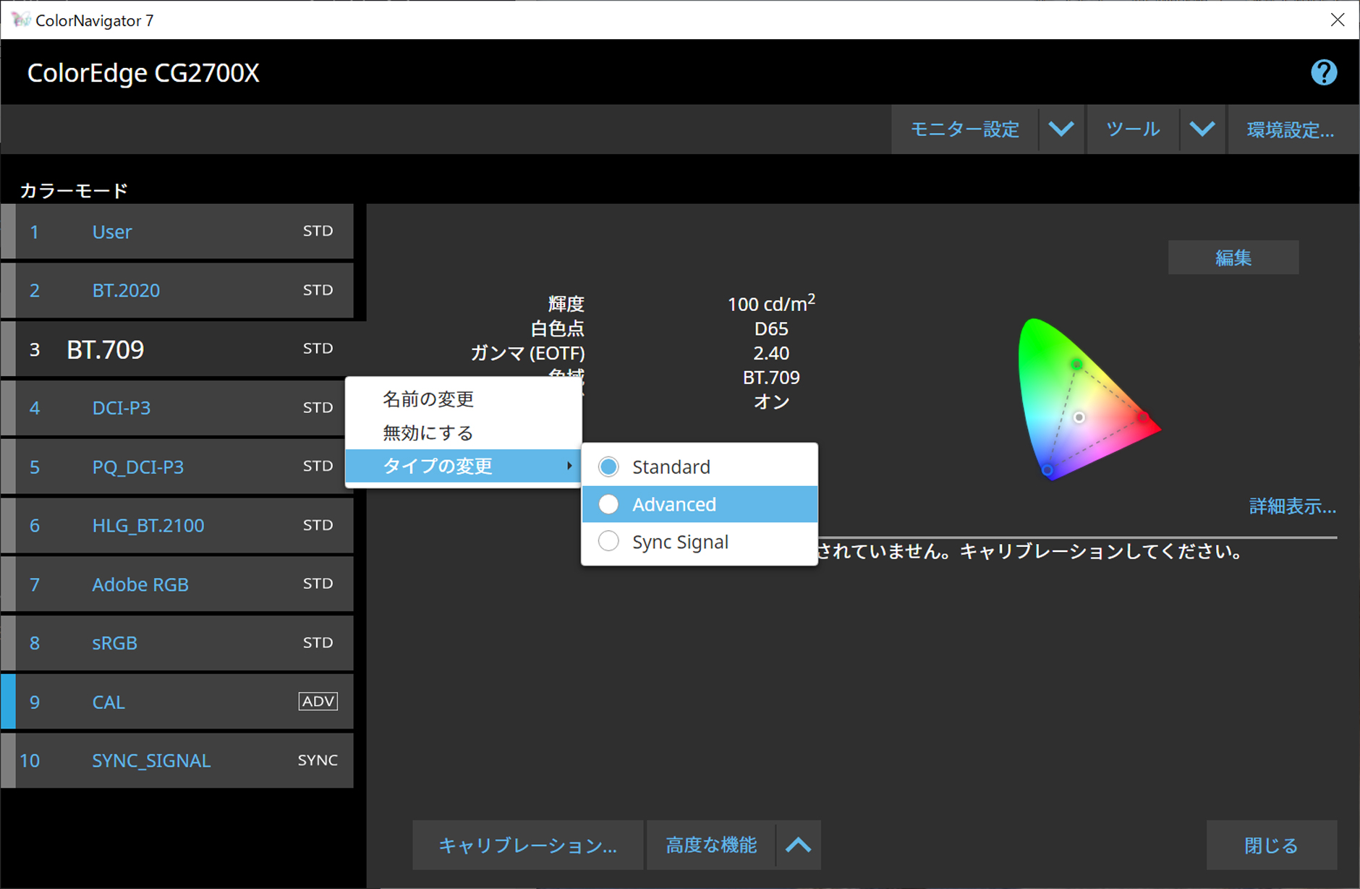Select color mode 1 User

pyautogui.click(x=177, y=231)
